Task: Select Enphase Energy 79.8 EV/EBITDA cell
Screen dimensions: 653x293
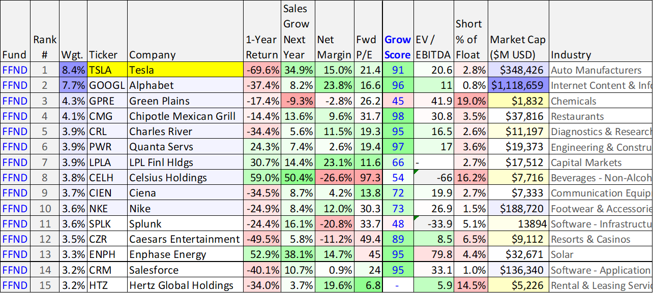Action: 433,254
